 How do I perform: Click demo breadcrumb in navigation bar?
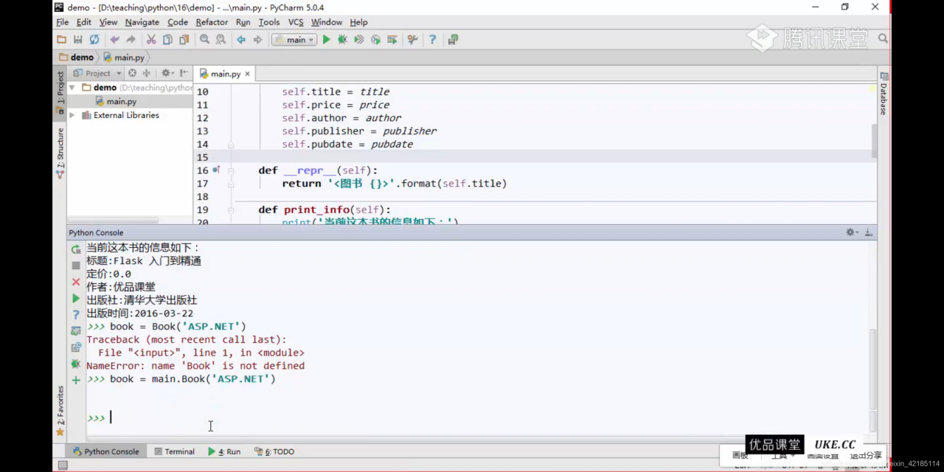(76, 57)
